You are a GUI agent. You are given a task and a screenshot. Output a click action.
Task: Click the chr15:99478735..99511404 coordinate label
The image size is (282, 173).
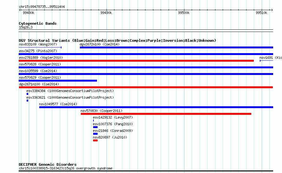42,7
